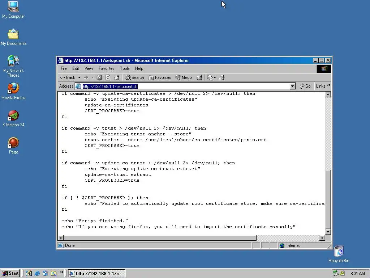Expand the address bar dropdown list
370x278 pixels.
pyautogui.click(x=293, y=86)
